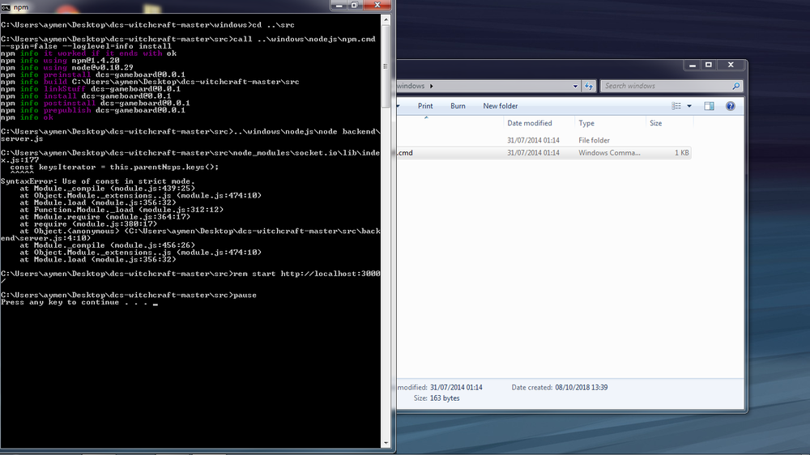
Task: Sort by Size column header
Action: pyautogui.click(x=655, y=123)
